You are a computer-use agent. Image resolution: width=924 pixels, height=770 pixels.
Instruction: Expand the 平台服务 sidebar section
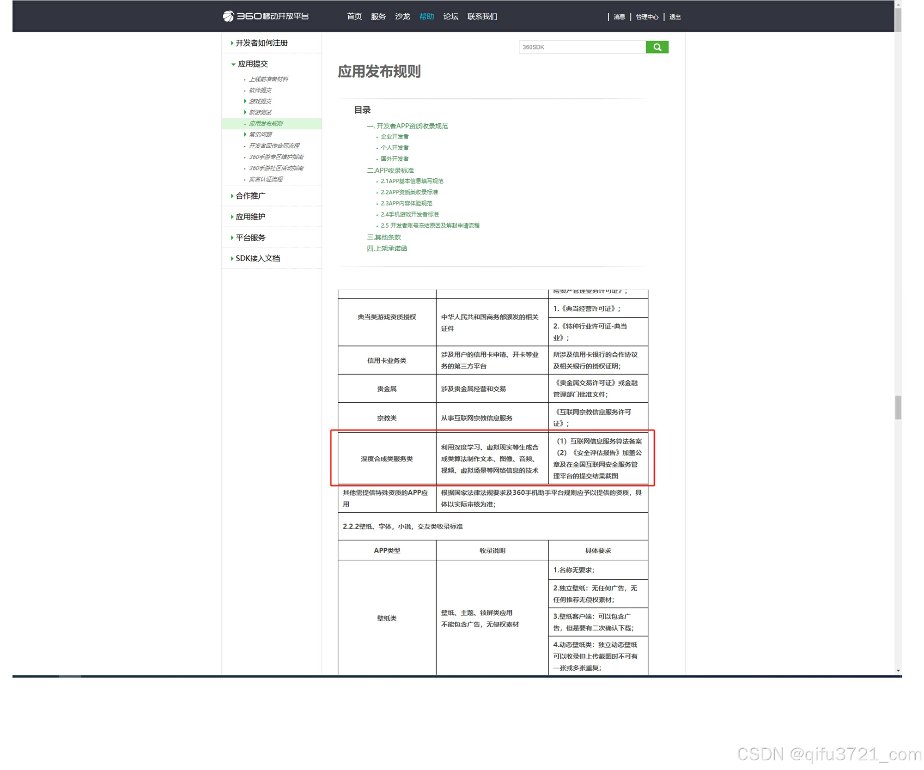(x=250, y=237)
